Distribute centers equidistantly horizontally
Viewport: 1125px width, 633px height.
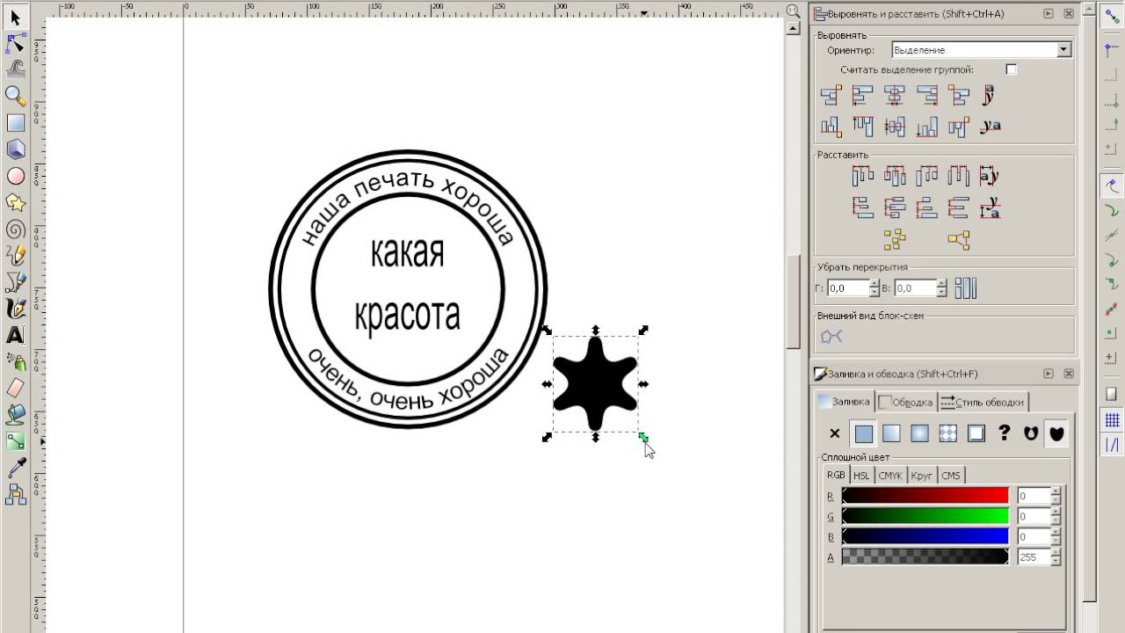coord(895,176)
